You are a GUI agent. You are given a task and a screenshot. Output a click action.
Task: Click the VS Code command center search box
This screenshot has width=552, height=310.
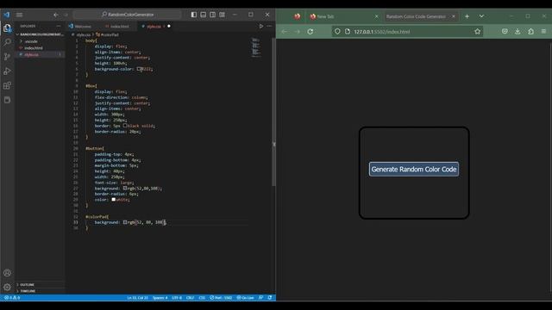[x=128, y=15]
